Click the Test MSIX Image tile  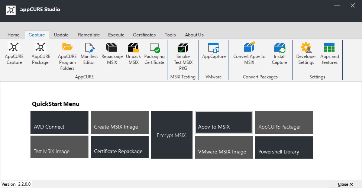59,147
